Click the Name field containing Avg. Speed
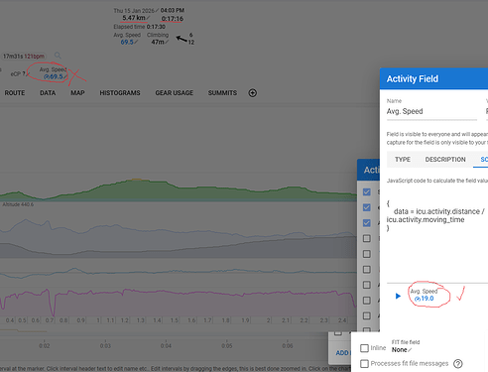Screen dimensions: 488x372 pyautogui.click(x=431, y=111)
